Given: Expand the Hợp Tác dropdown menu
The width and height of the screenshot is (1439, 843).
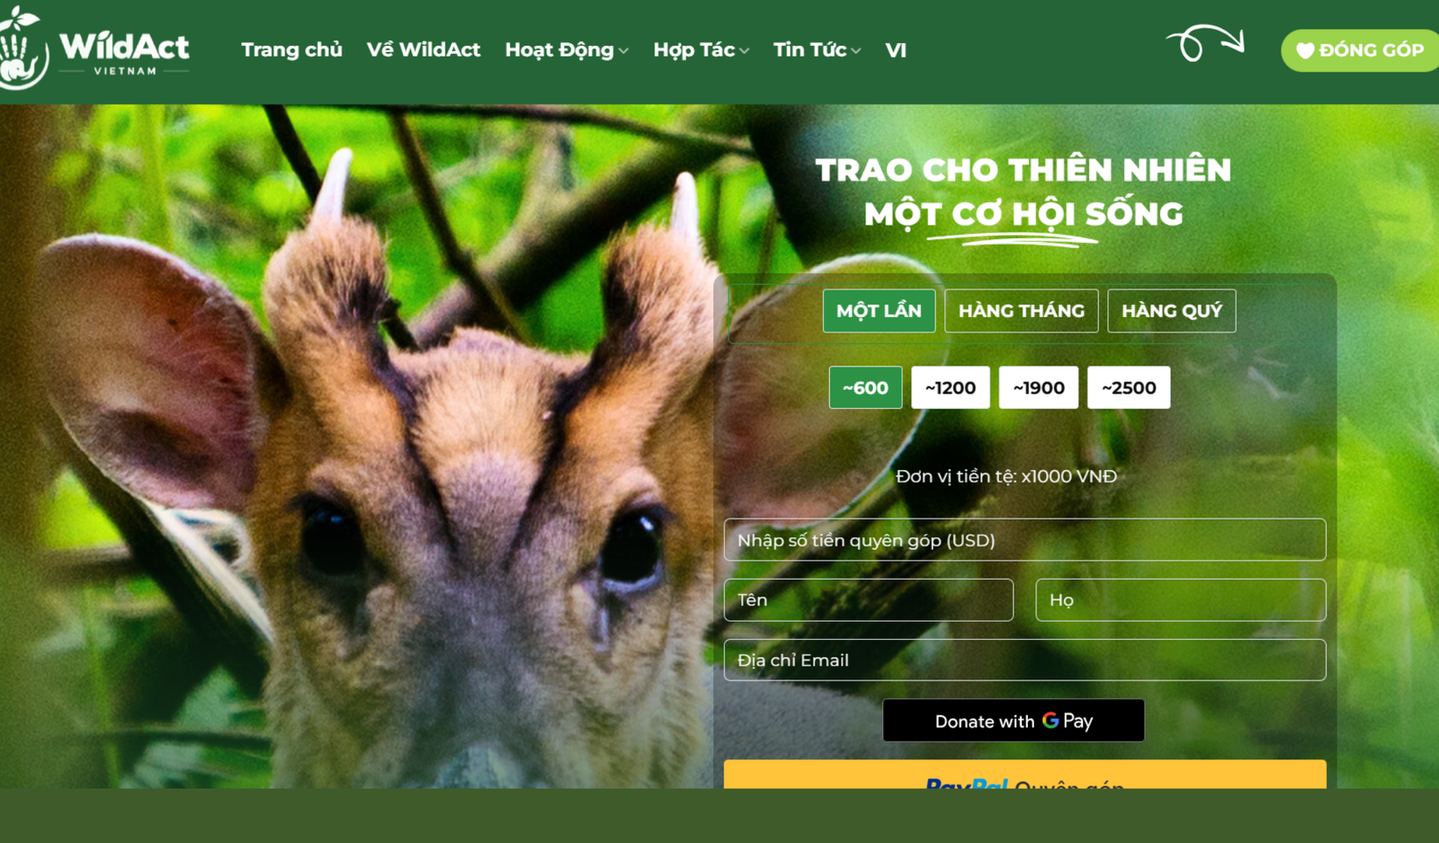Looking at the screenshot, I should (x=701, y=50).
